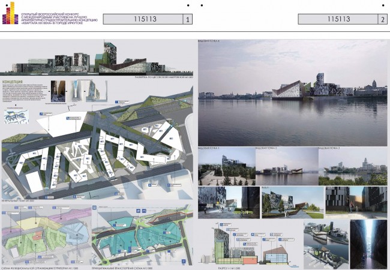The image size is (390, 270).
Task: Open the upper aerial render with tower
Action: (x=326, y=232)
